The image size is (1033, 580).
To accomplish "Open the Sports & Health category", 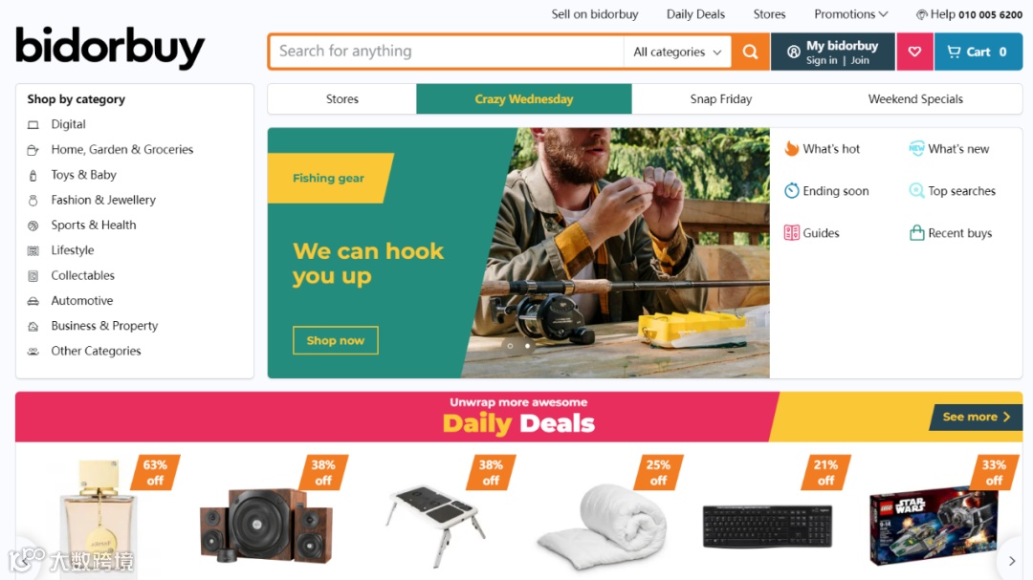I will pyautogui.click(x=94, y=226).
